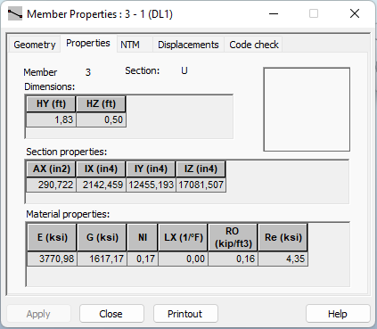
Task: Click the Material properties: label
Action: pyautogui.click(x=68, y=214)
